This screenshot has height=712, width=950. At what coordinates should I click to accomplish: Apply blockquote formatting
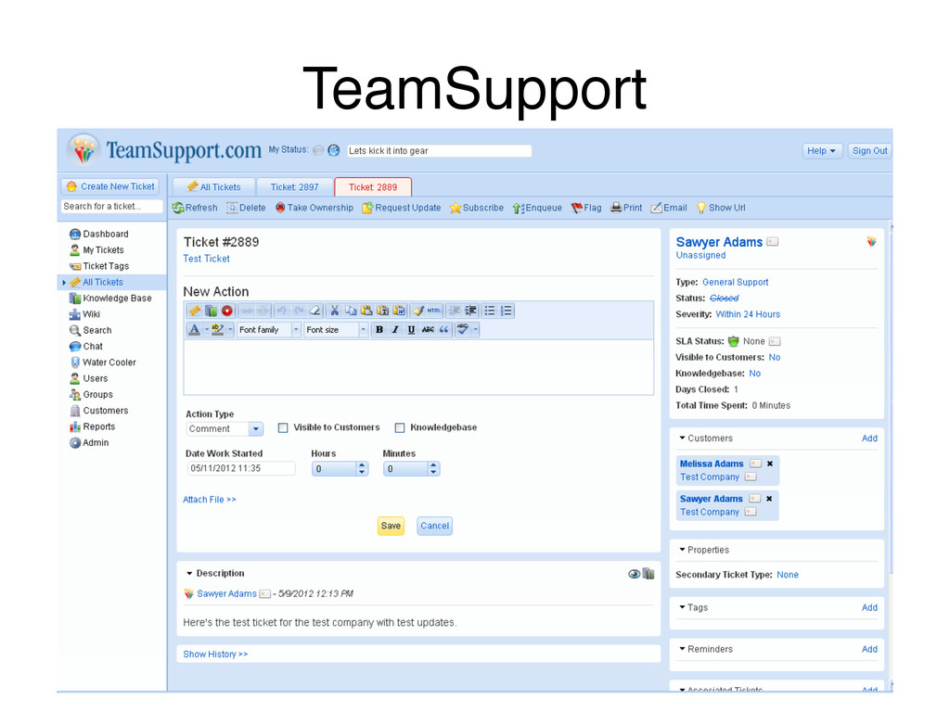pyautogui.click(x=444, y=329)
